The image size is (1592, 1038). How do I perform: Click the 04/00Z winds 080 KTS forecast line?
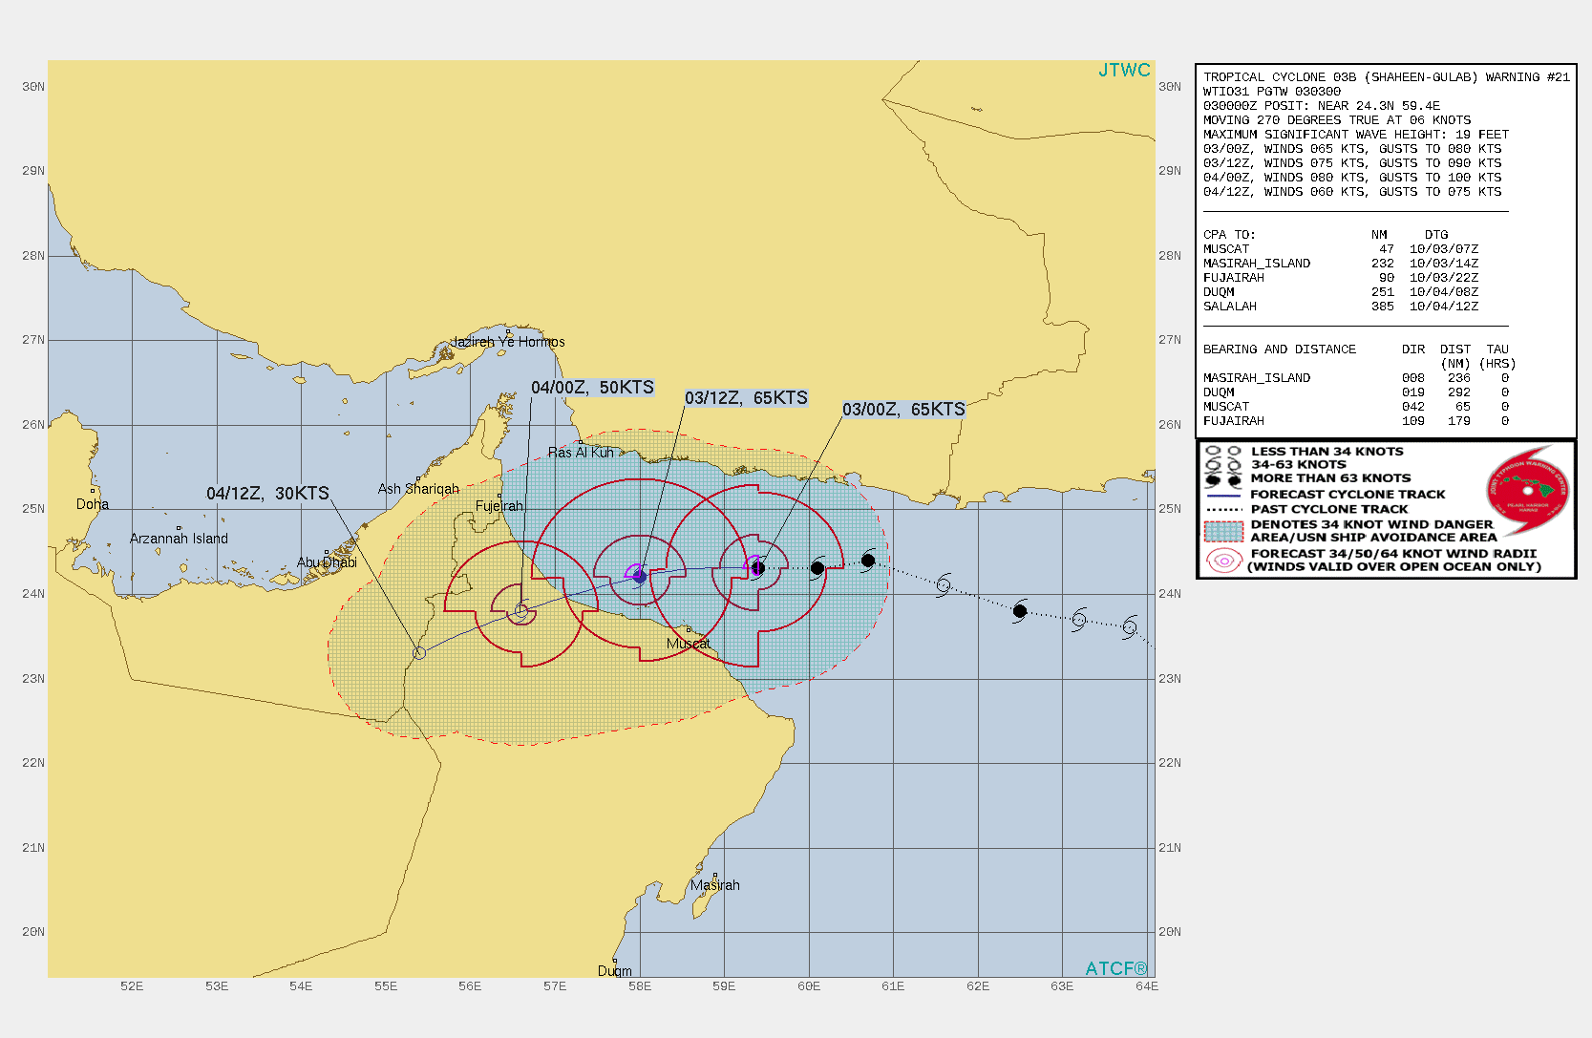tap(1351, 178)
